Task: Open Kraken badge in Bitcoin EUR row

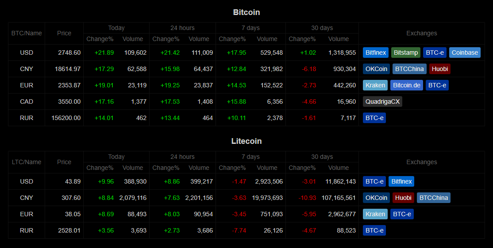Action: (375, 85)
